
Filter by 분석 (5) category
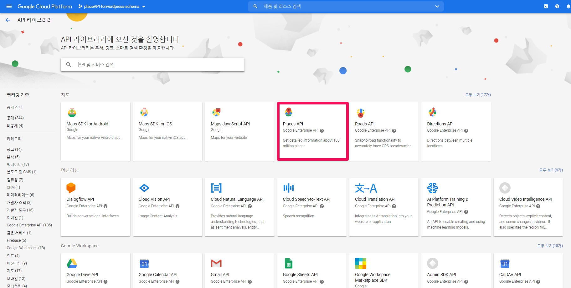point(13,157)
